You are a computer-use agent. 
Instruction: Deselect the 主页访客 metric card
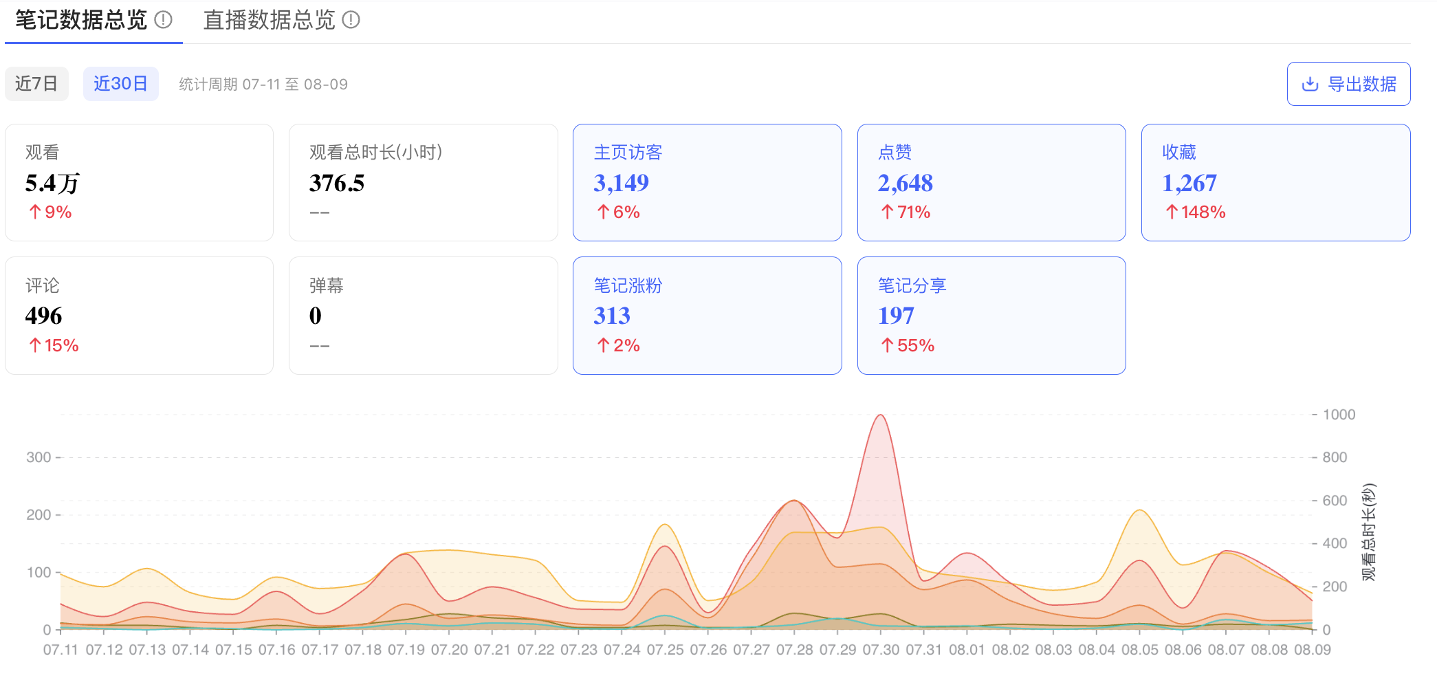pyautogui.click(x=707, y=182)
